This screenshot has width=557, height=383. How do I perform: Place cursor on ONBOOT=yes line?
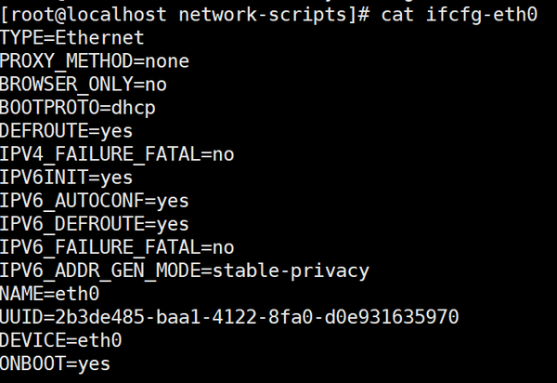pyautogui.click(x=56, y=363)
